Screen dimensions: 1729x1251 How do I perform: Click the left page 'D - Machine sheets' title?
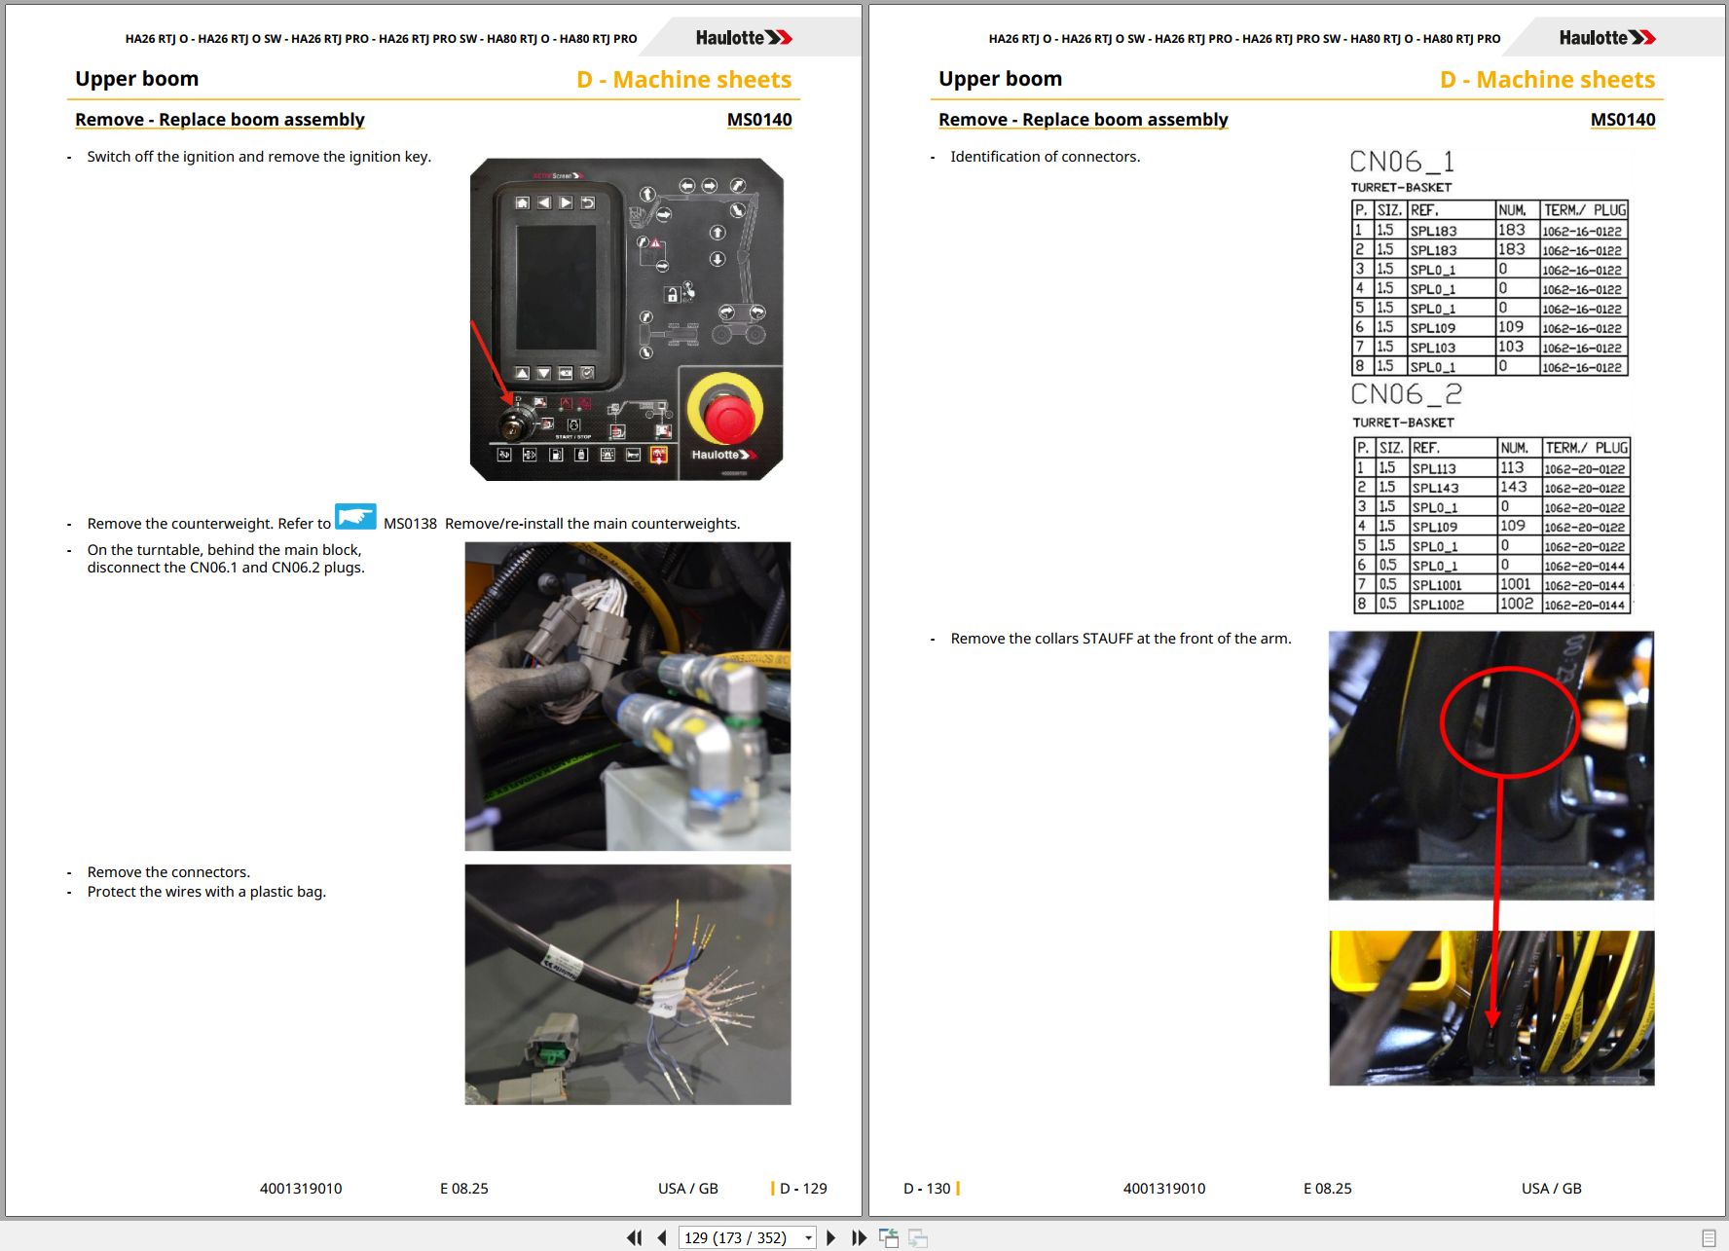point(684,80)
